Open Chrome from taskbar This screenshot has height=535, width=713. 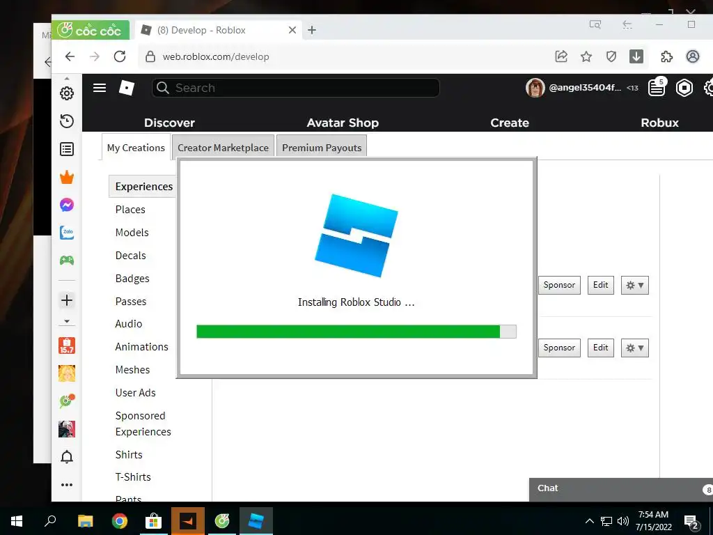(120, 521)
